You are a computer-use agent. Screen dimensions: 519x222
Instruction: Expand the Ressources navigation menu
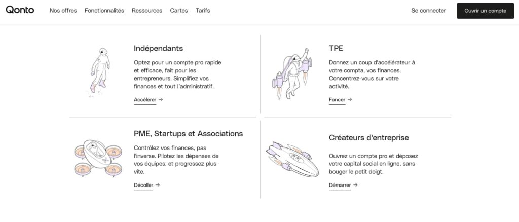tap(147, 11)
